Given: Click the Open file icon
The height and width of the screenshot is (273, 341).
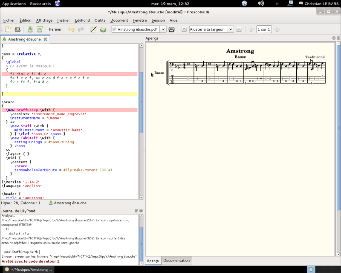Looking at the screenshot, I should (18, 29).
